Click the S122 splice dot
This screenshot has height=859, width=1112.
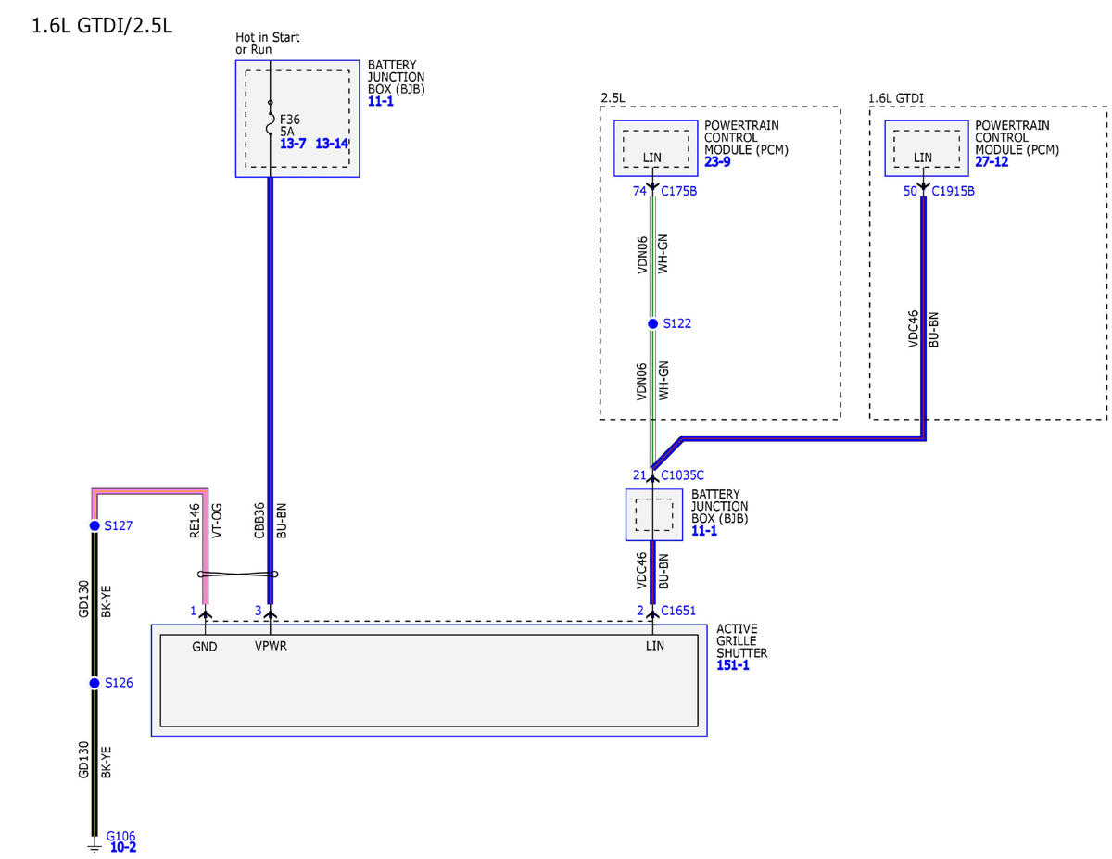pyautogui.click(x=652, y=323)
